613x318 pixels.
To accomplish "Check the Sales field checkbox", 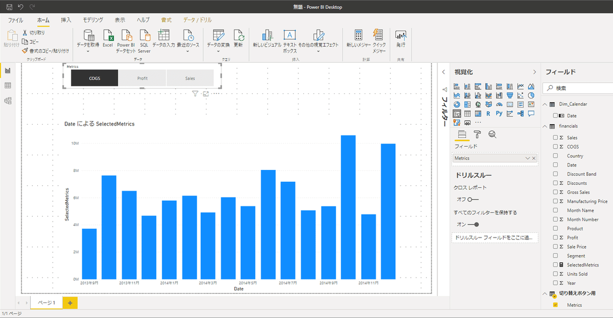I will tap(555, 138).
